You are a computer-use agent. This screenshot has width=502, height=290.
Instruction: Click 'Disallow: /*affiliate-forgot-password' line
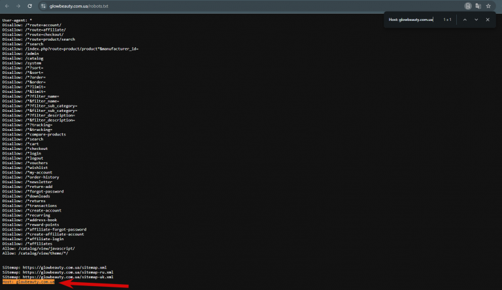(x=44, y=230)
